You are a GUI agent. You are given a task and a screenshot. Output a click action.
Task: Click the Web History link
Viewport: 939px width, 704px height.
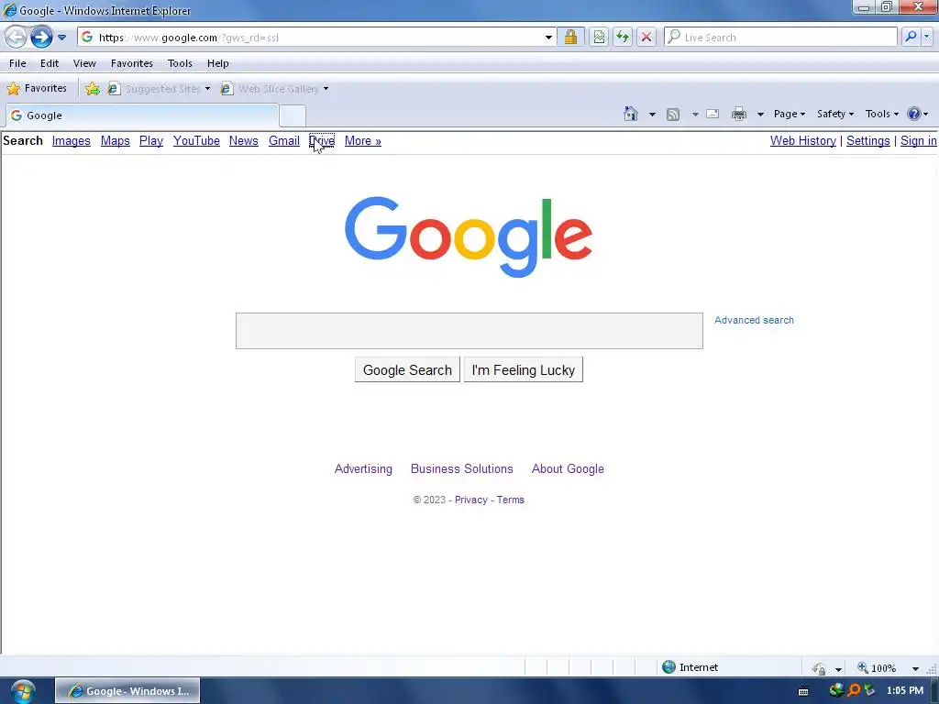(x=803, y=140)
